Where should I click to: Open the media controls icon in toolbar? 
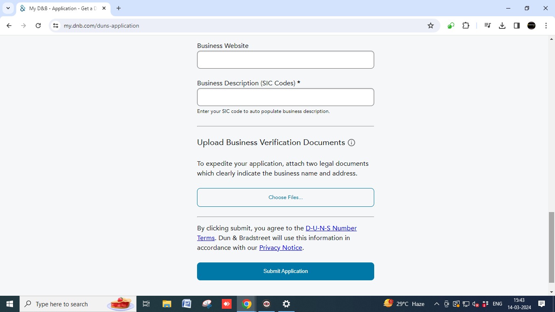pos(488,25)
